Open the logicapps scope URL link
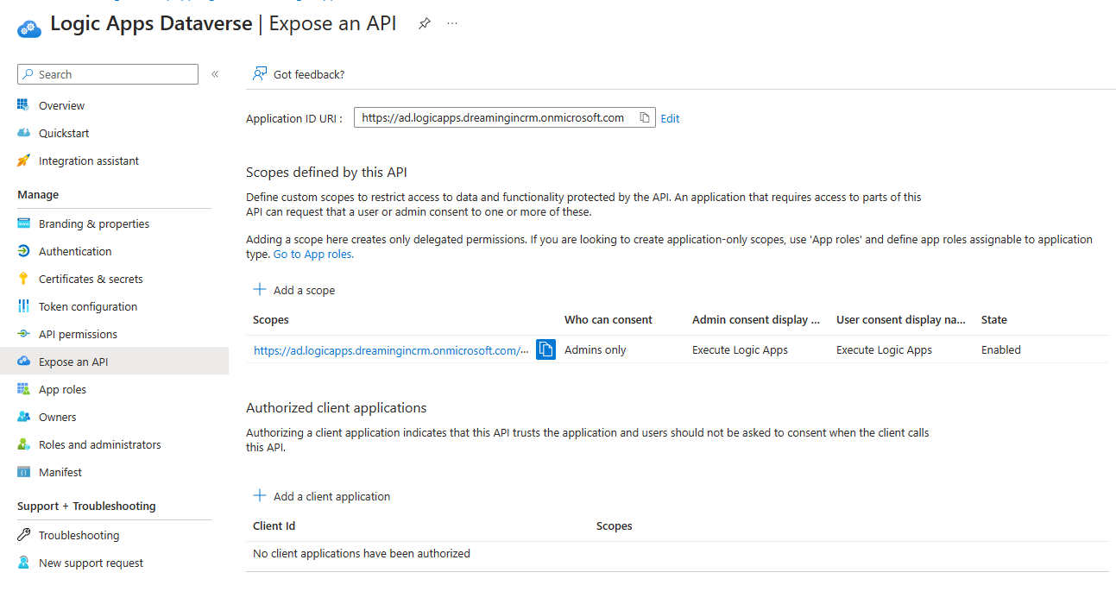 click(x=391, y=350)
